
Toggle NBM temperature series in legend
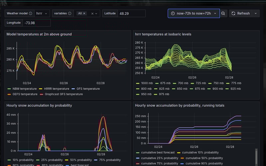24,89
